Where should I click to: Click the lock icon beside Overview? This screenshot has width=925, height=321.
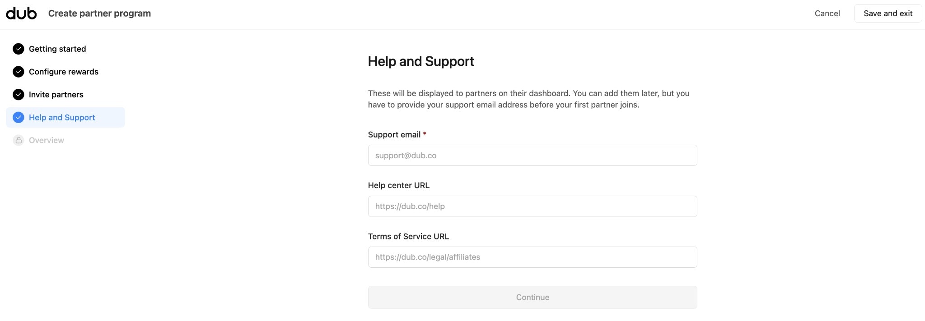point(18,140)
